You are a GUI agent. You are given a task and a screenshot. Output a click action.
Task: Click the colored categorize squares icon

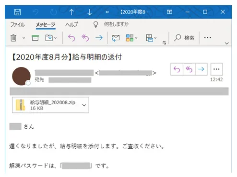point(130,38)
